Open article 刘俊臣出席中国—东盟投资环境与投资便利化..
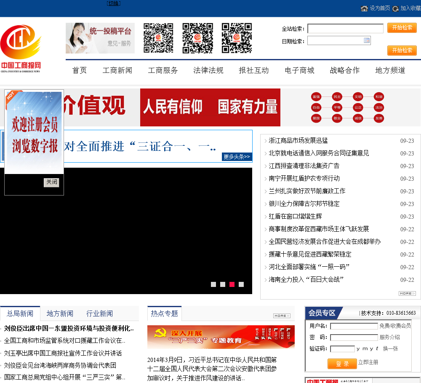This screenshot has height=383, width=421. pos(69,329)
